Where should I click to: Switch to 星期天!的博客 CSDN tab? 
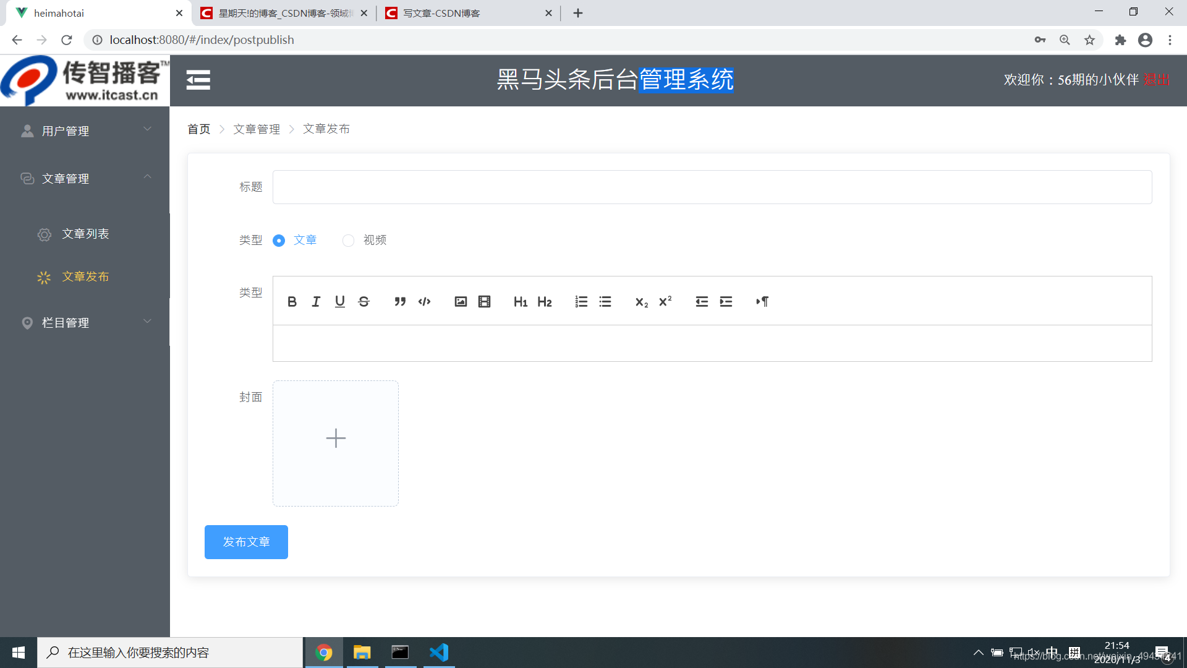tap(284, 13)
